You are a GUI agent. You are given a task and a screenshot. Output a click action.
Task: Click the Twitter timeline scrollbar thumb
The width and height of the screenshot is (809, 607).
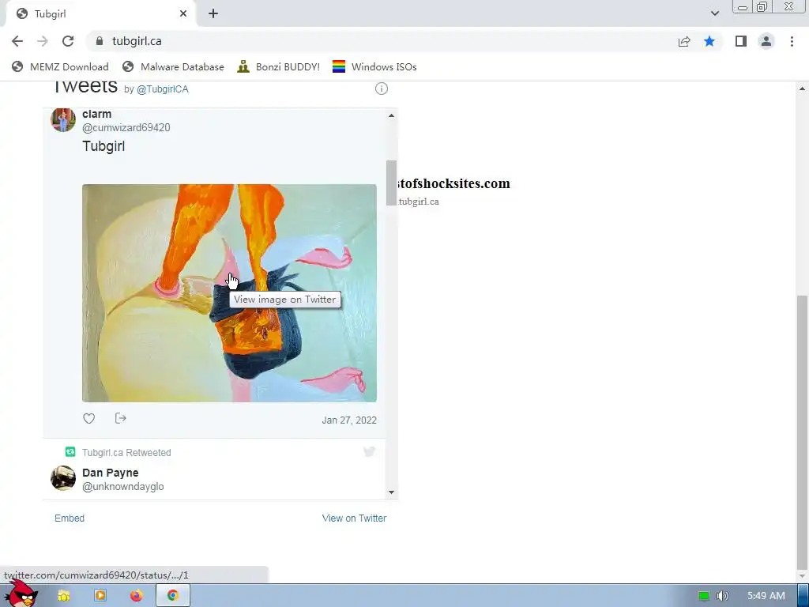(391, 183)
